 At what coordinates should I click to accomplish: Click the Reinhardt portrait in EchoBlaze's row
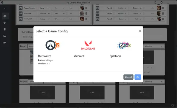pos(82,14)
